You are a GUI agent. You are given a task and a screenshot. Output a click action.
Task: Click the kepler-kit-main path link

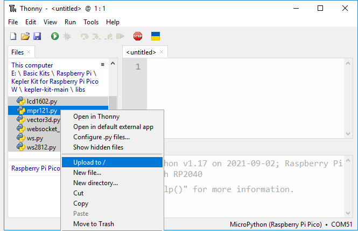pos(46,90)
